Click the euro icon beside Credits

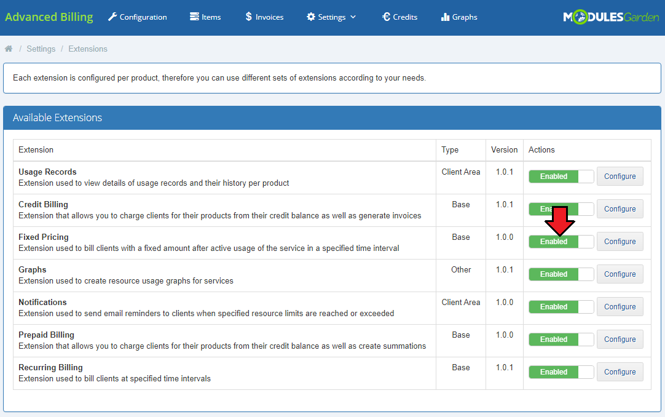click(386, 17)
